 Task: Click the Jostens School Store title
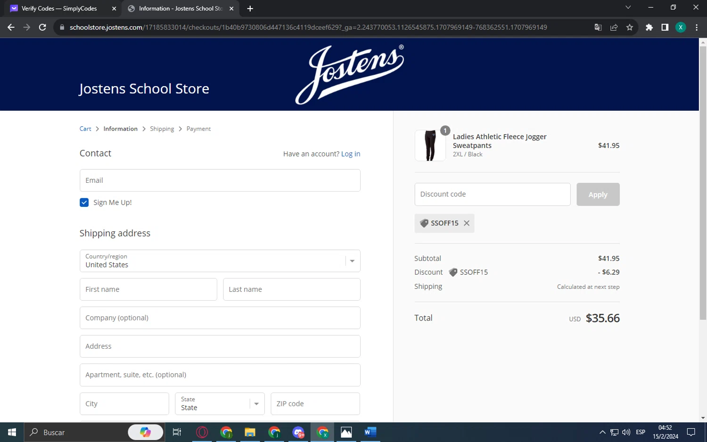coord(144,89)
